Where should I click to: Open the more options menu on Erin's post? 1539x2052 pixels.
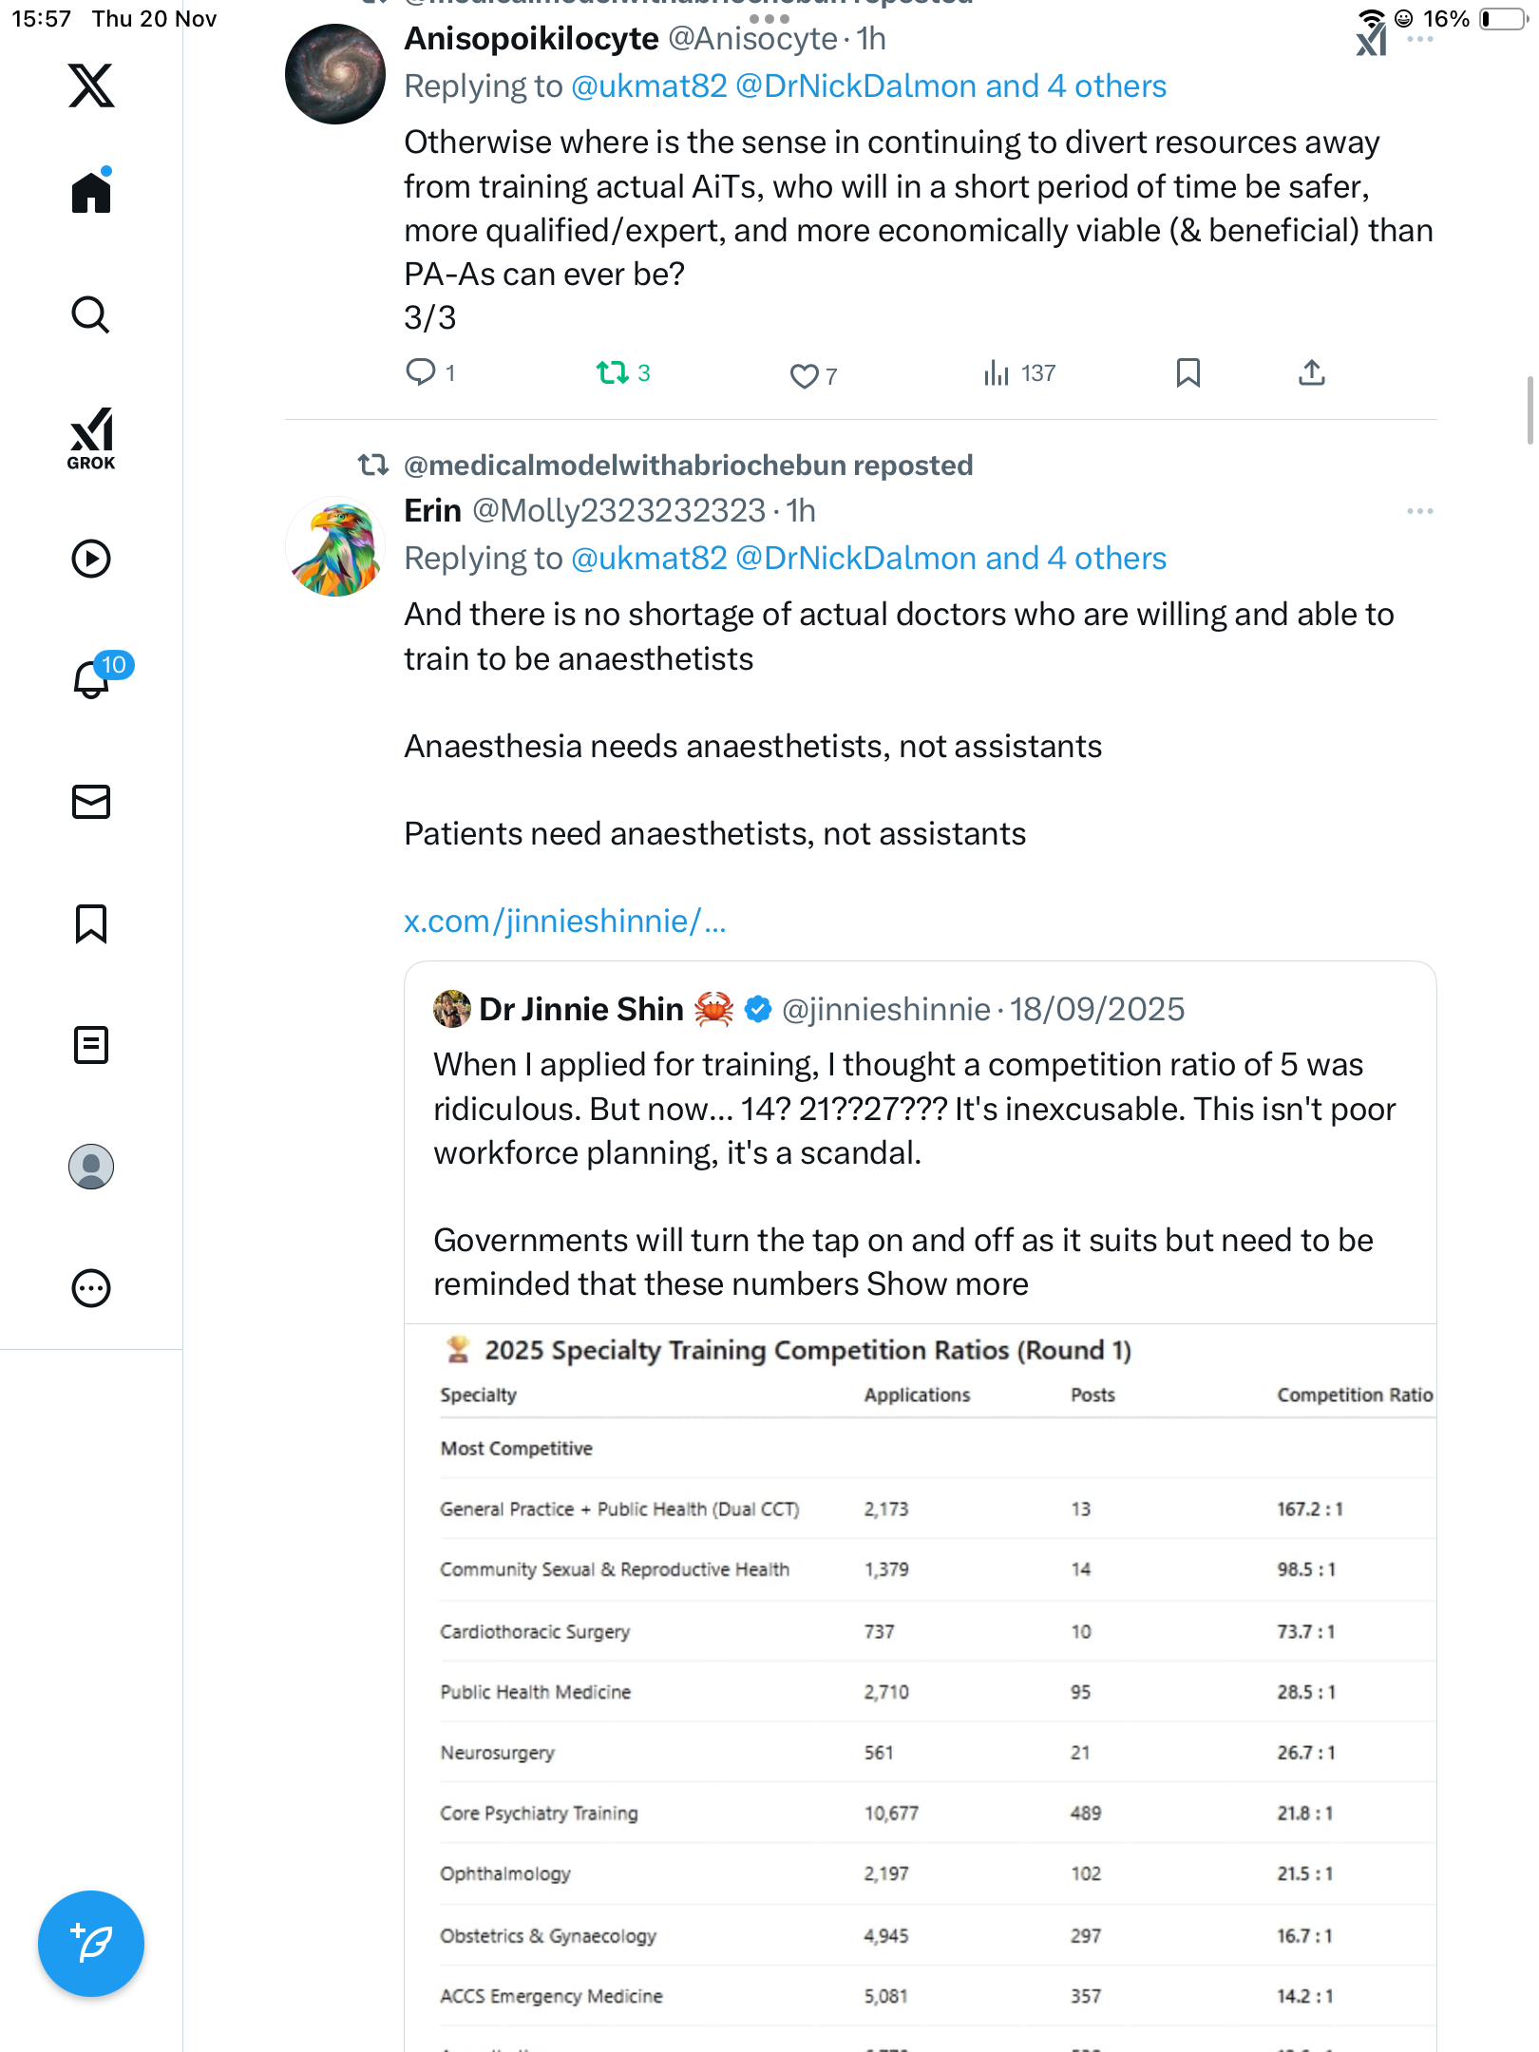tap(1419, 511)
